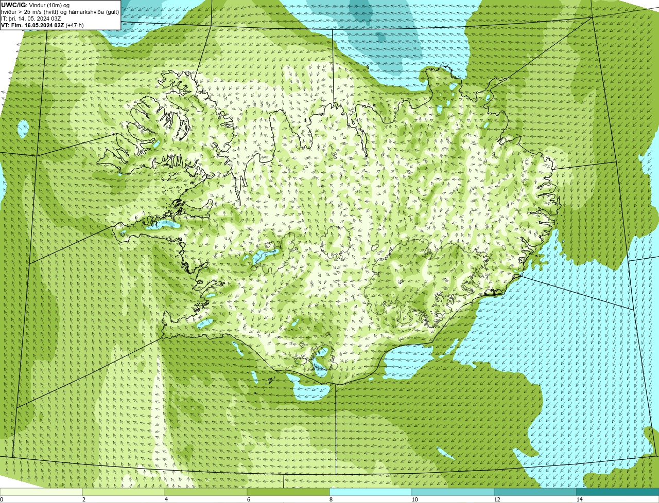Click the dark green 6–8 m/s legend swatch

(x=288, y=492)
